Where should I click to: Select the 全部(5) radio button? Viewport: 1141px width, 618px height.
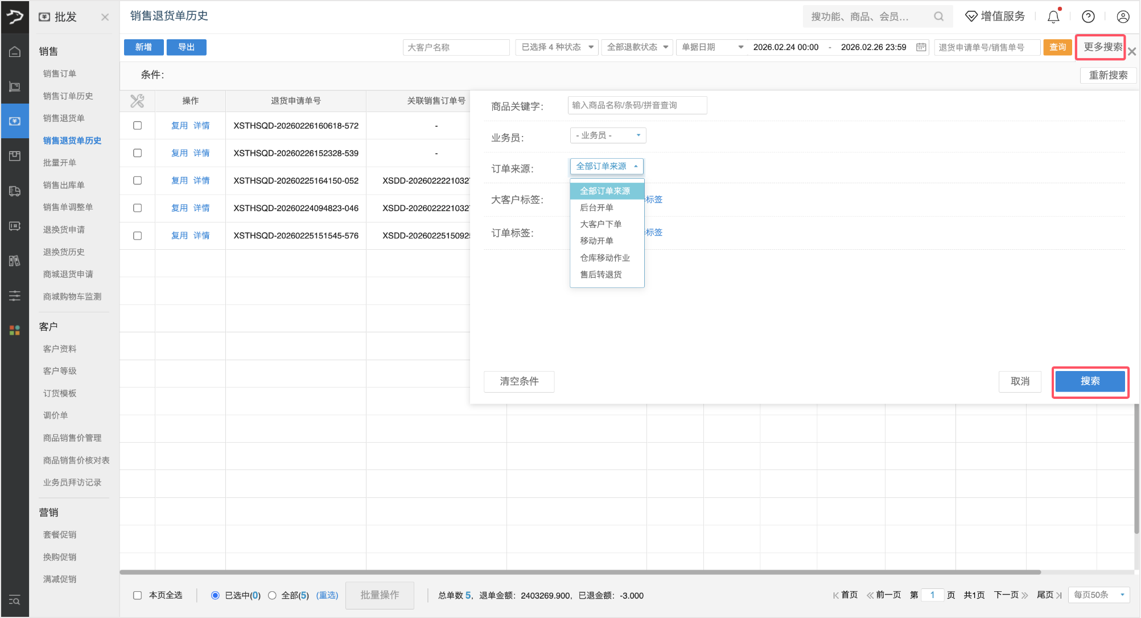click(272, 595)
